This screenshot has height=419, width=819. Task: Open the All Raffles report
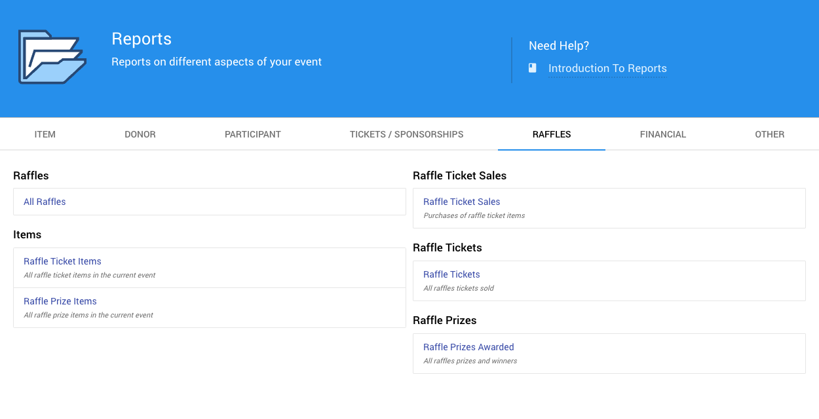pyautogui.click(x=45, y=202)
